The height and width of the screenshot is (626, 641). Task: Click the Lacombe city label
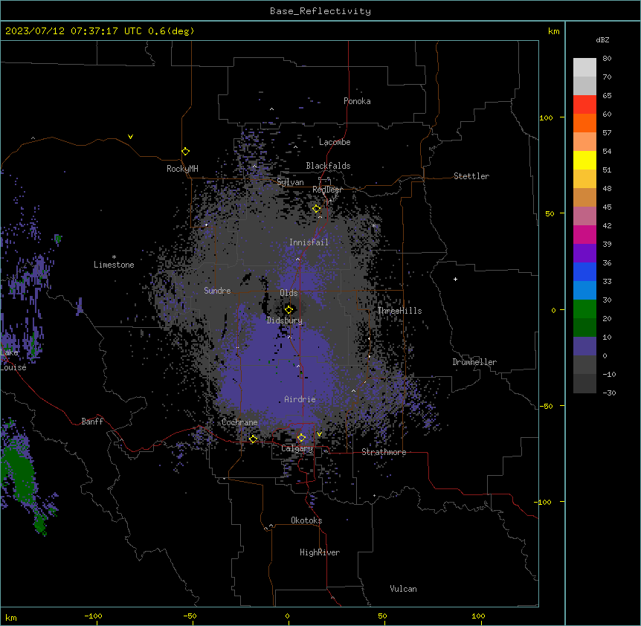click(335, 142)
